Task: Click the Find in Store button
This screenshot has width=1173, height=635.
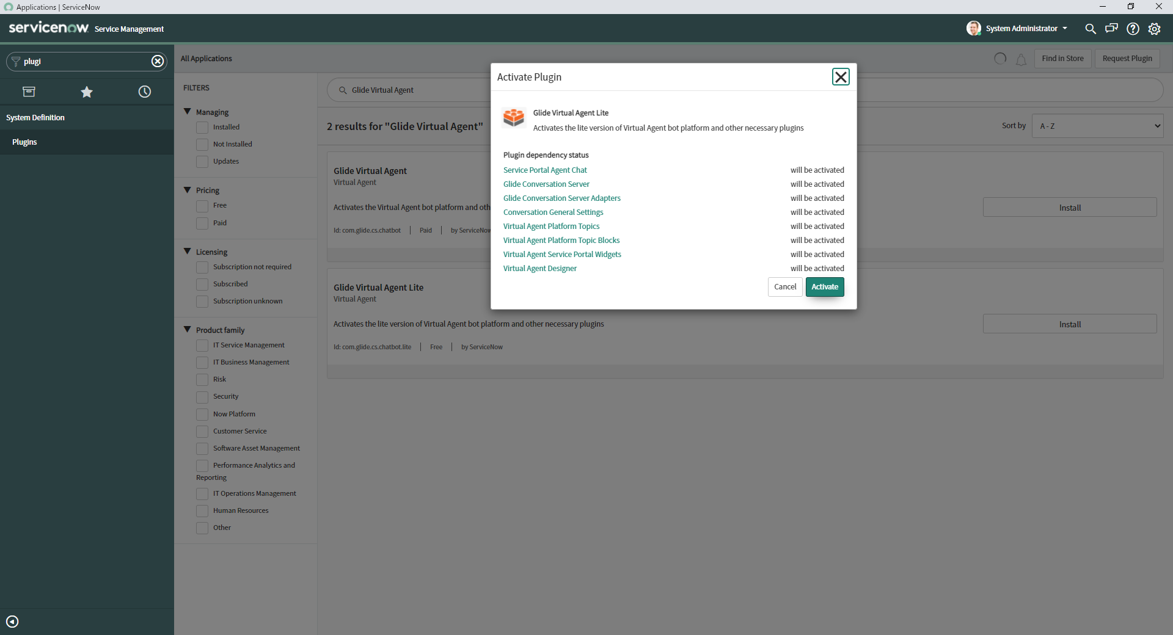Action: pyautogui.click(x=1062, y=59)
